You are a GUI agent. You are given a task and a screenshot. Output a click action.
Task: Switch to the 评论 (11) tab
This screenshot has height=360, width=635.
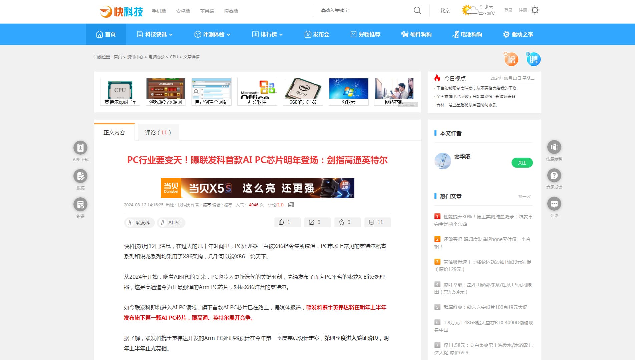(158, 132)
